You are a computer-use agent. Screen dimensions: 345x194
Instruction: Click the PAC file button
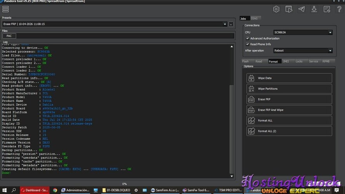tap(9, 36)
